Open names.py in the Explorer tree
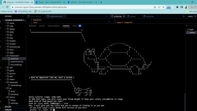This screenshot has width=197, height=111. [14, 103]
